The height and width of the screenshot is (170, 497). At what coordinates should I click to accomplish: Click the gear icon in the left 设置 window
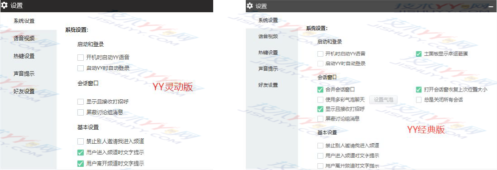point(5,5)
